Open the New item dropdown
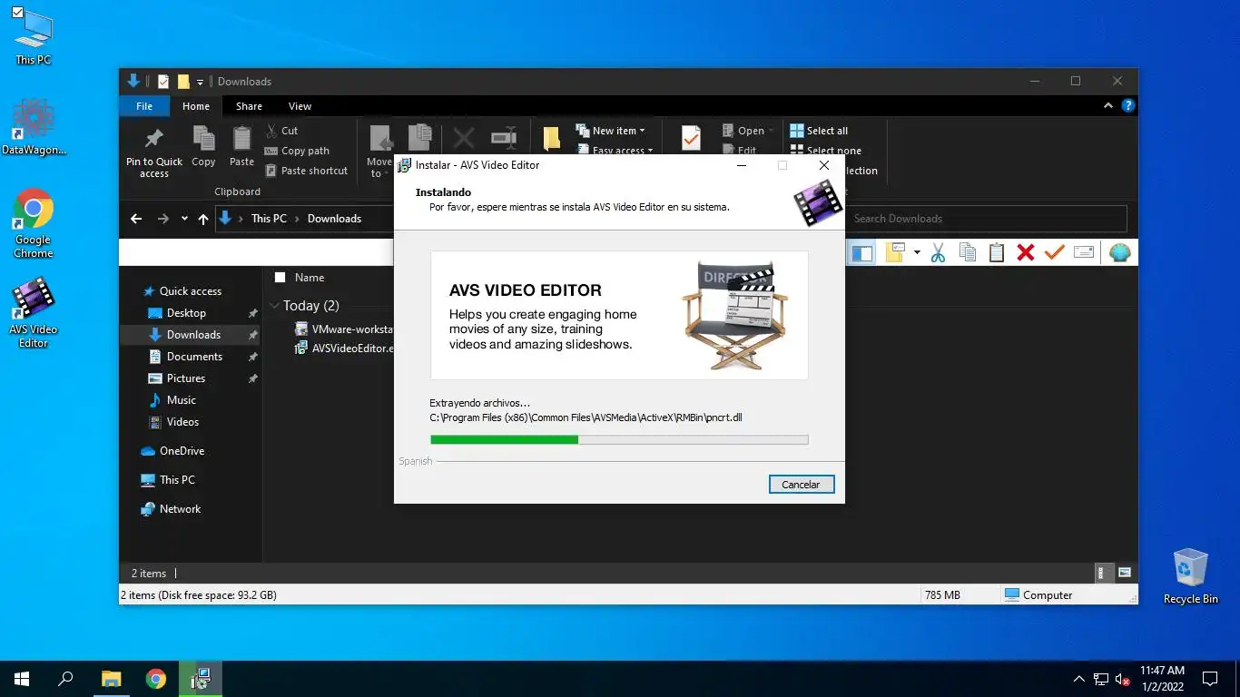Viewport: 1240px width, 697px height. 610,131
